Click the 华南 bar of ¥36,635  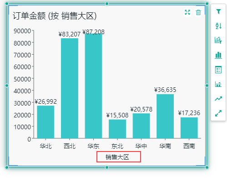pos(165,116)
